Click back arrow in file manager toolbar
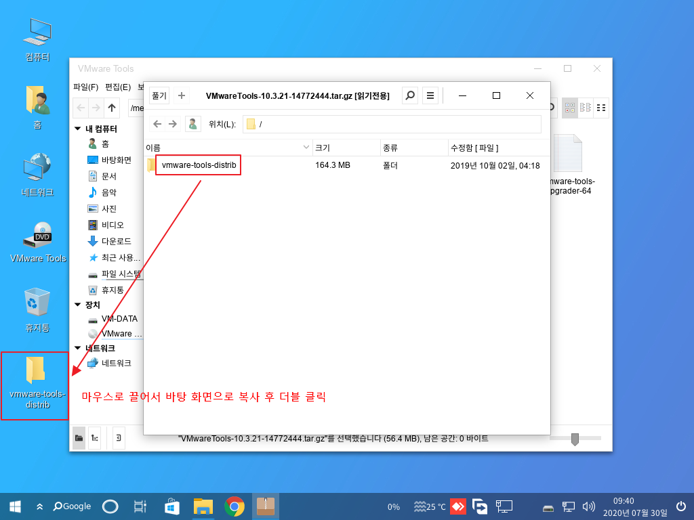Screen dimensions: 694x520 pos(81,108)
